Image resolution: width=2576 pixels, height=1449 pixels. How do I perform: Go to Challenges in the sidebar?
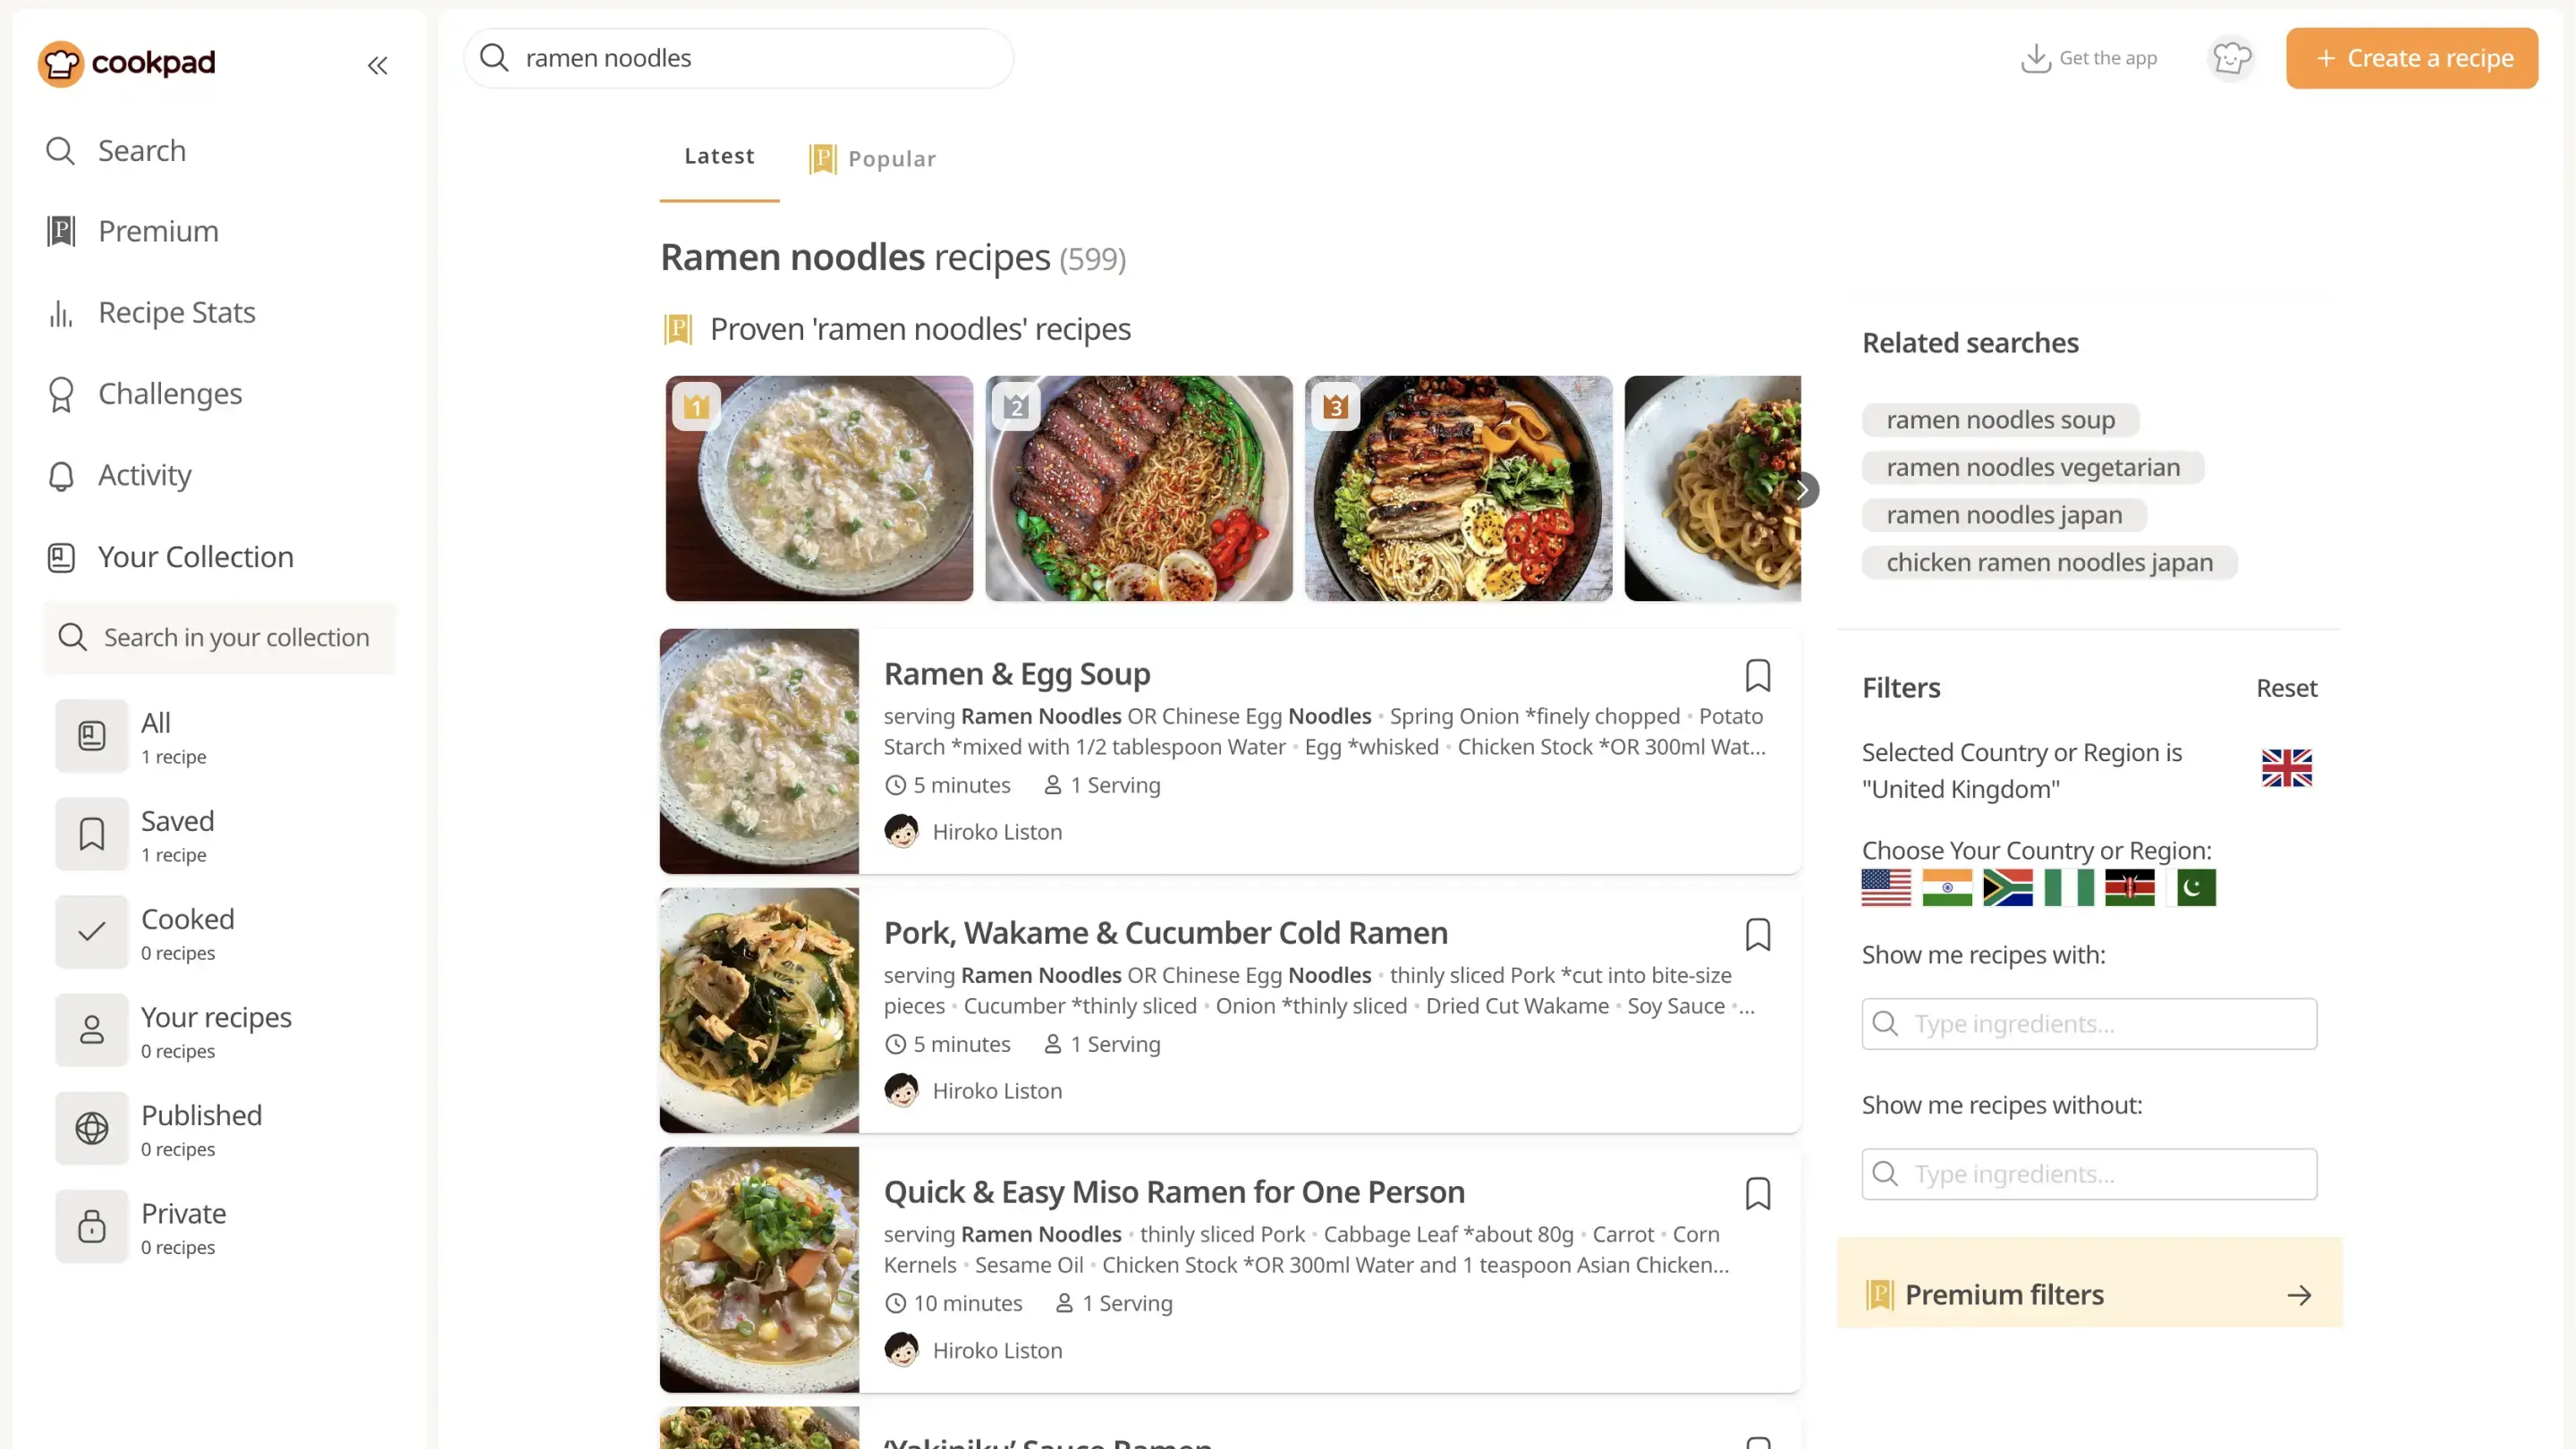pyautogui.click(x=169, y=394)
